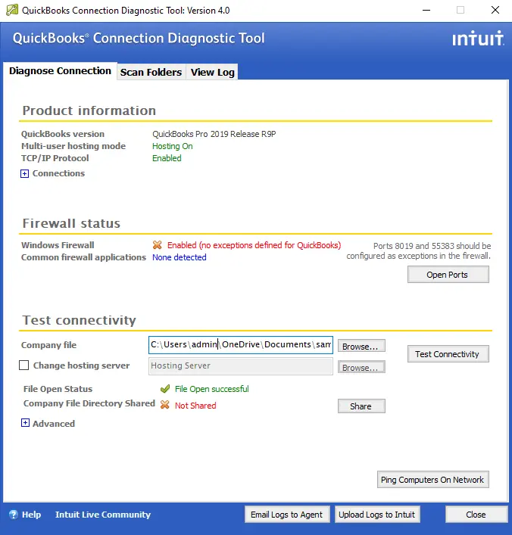
Task: Click the red X icon beside Windows Firewall status
Action: [157, 244]
